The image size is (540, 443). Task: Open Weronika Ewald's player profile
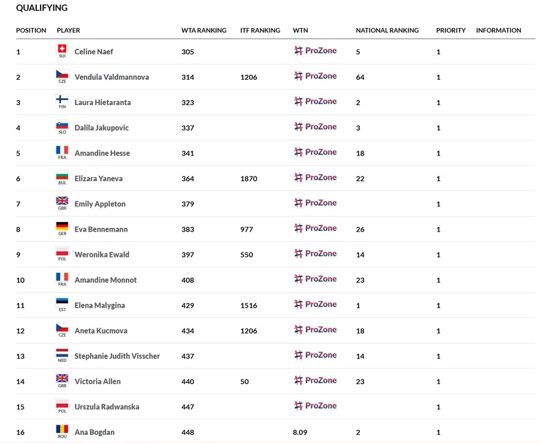pyautogui.click(x=101, y=254)
